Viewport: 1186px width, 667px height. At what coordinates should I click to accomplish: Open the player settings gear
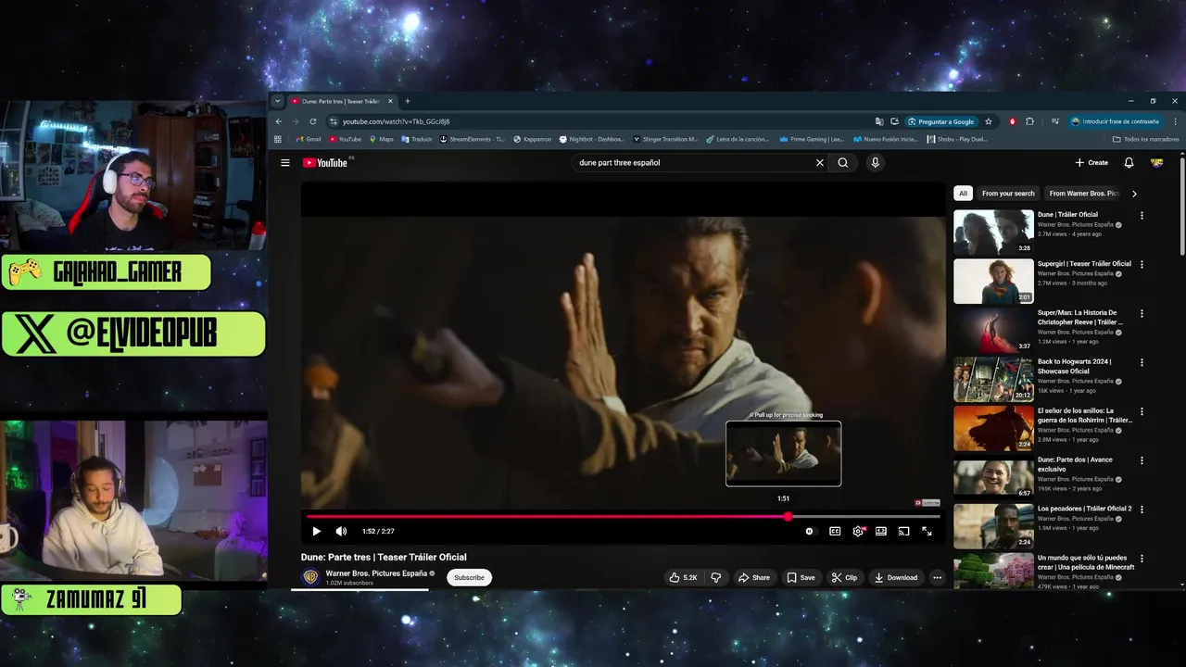click(x=858, y=532)
